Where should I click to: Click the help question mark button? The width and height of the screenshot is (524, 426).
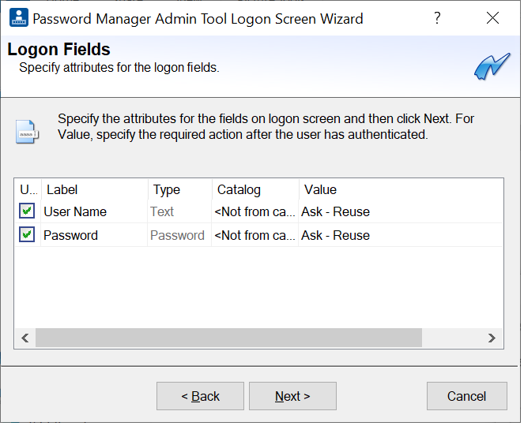(x=437, y=18)
